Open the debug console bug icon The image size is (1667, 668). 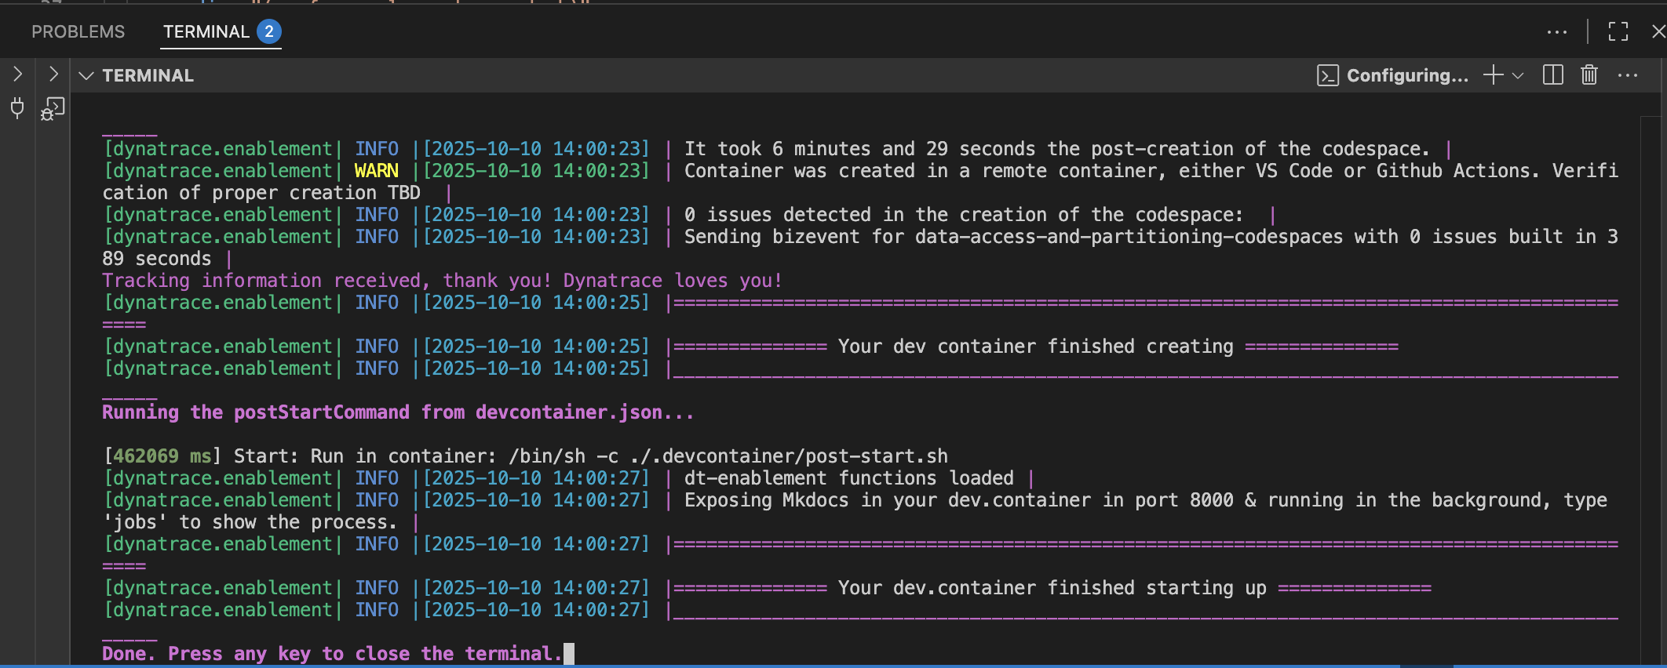(x=53, y=108)
